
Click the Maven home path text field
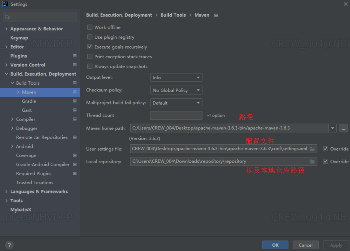click(x=229, y=128)
